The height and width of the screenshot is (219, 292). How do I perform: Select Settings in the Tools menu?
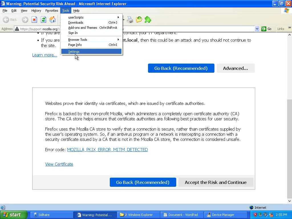click(x=91, y=52)
